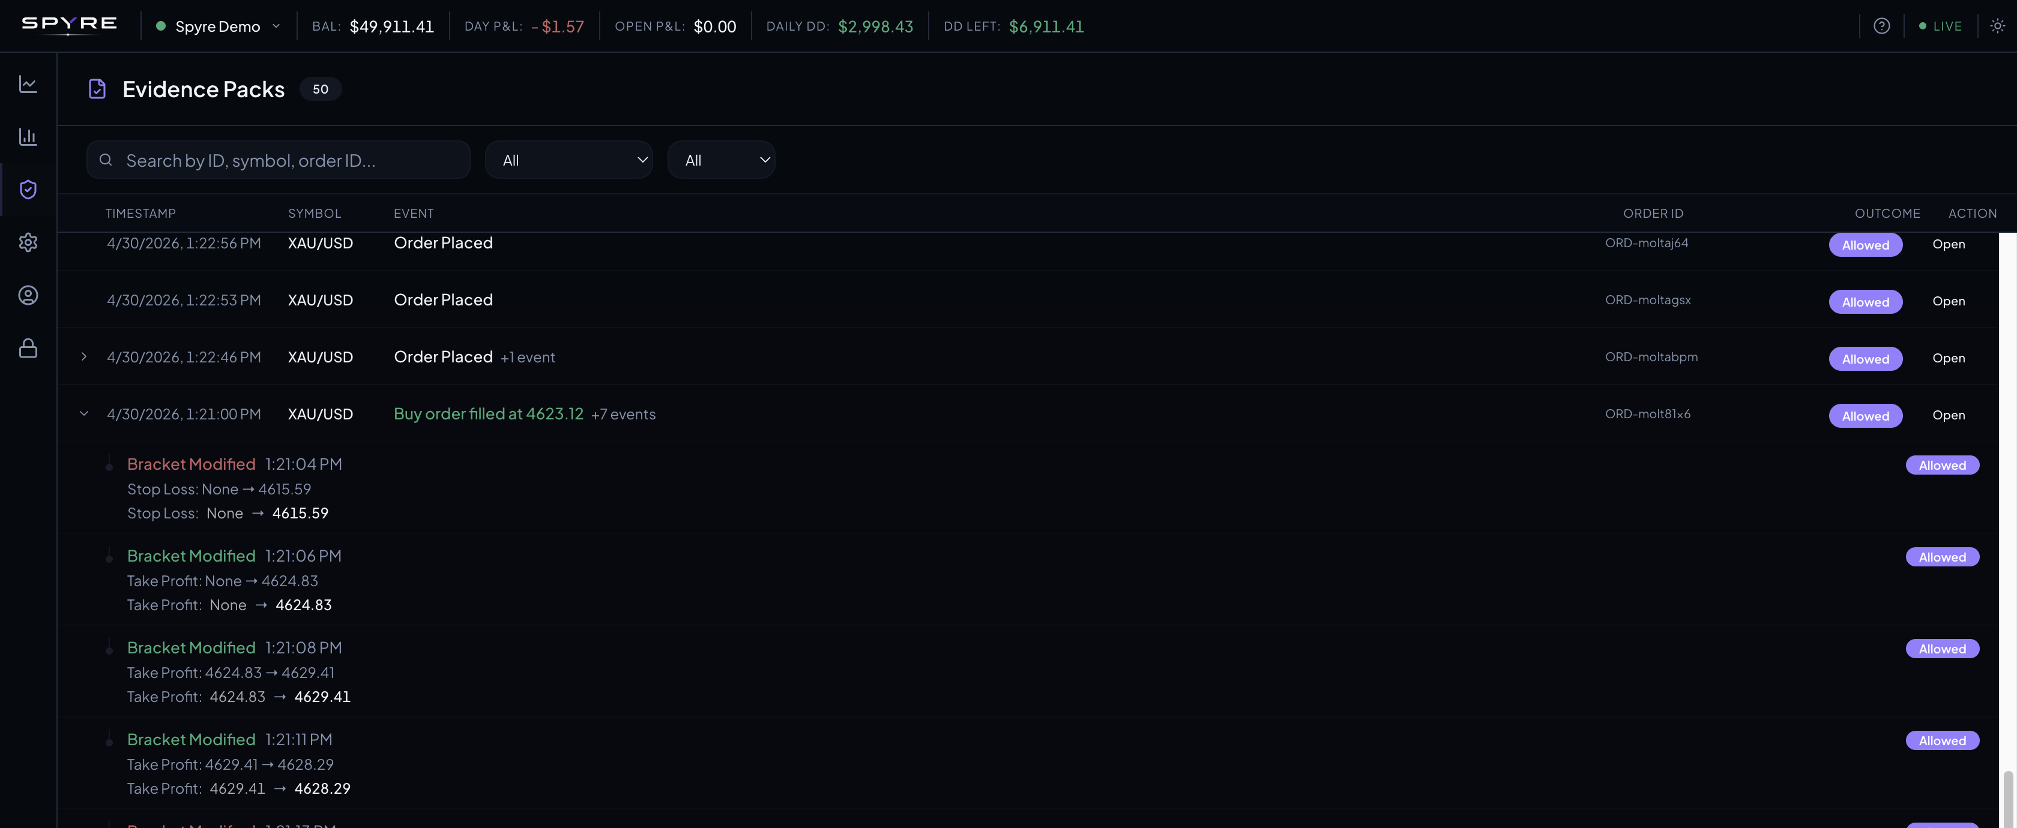The height and width of the screenshot is (828, 2017).
Task: Open the pack for ORD-molt81x6
Action: click(1948, 416)
